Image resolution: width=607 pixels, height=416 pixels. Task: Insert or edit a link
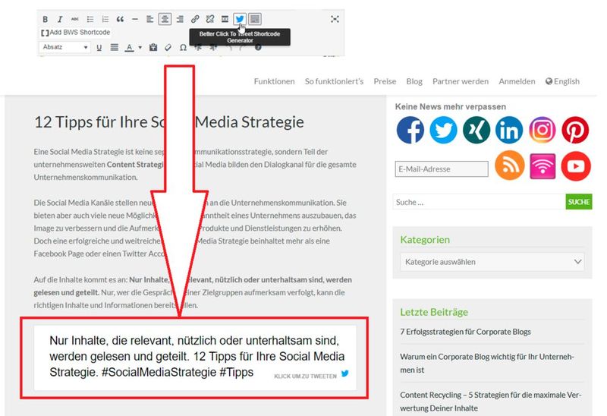point(195,19)
